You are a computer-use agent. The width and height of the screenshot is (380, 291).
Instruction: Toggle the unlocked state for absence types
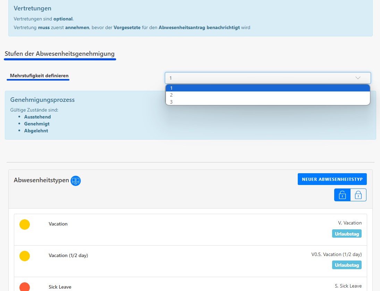(x=341, y=195)
